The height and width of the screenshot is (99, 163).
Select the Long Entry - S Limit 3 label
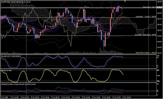coord(146,17)
